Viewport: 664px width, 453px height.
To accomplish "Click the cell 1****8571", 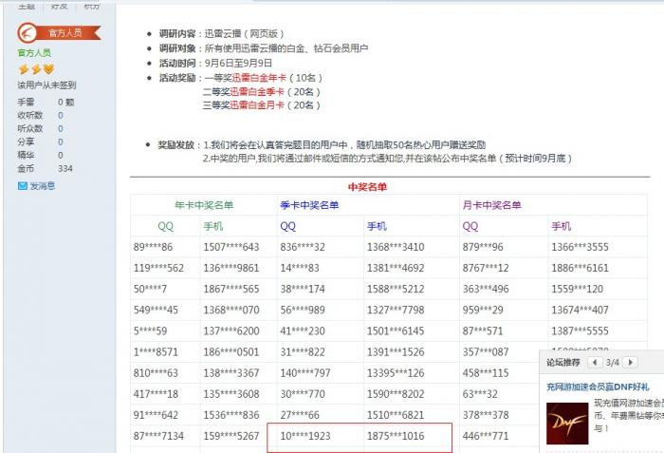I will (156, 352).
